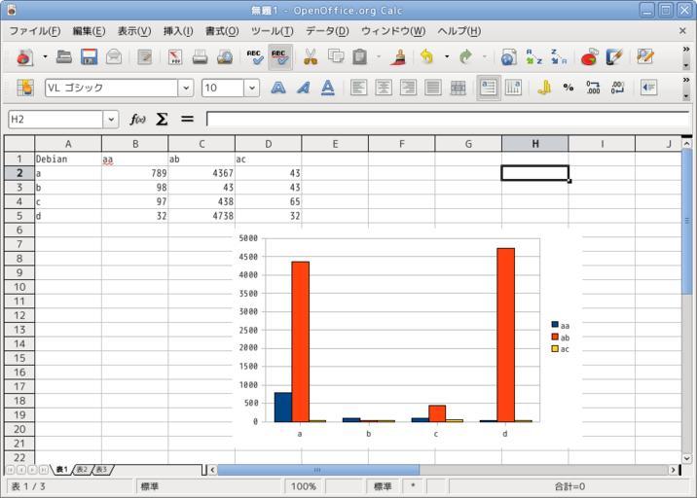Click row header 5
The width and height of the screenshot is (697, 498).
18,216
